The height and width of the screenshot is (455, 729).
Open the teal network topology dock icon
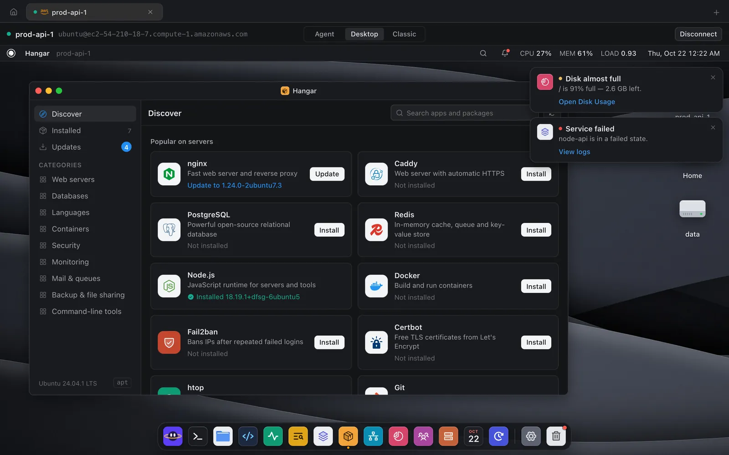tap(373, 436)
